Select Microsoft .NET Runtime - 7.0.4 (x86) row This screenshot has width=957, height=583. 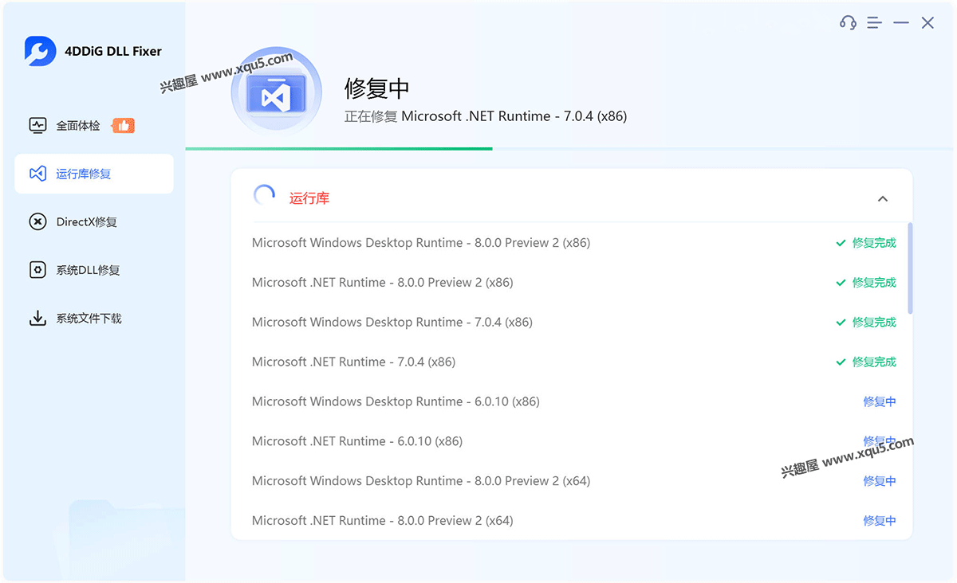tap(574, 362)
